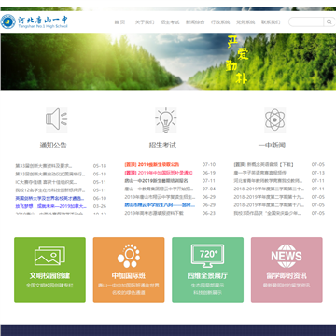The height and width of the screenshot is (336, 336).
Task: Open the pinned 新概念英语音频【下载】 link
Action: click(263, 164)
